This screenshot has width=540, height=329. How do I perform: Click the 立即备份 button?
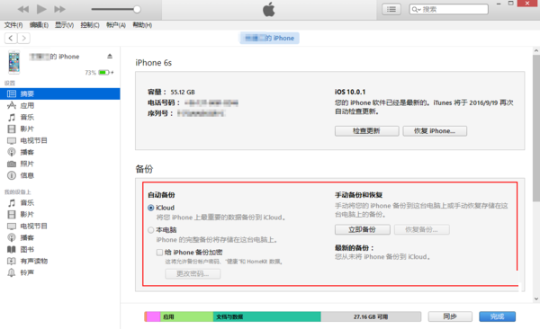[x=363, y=229]
